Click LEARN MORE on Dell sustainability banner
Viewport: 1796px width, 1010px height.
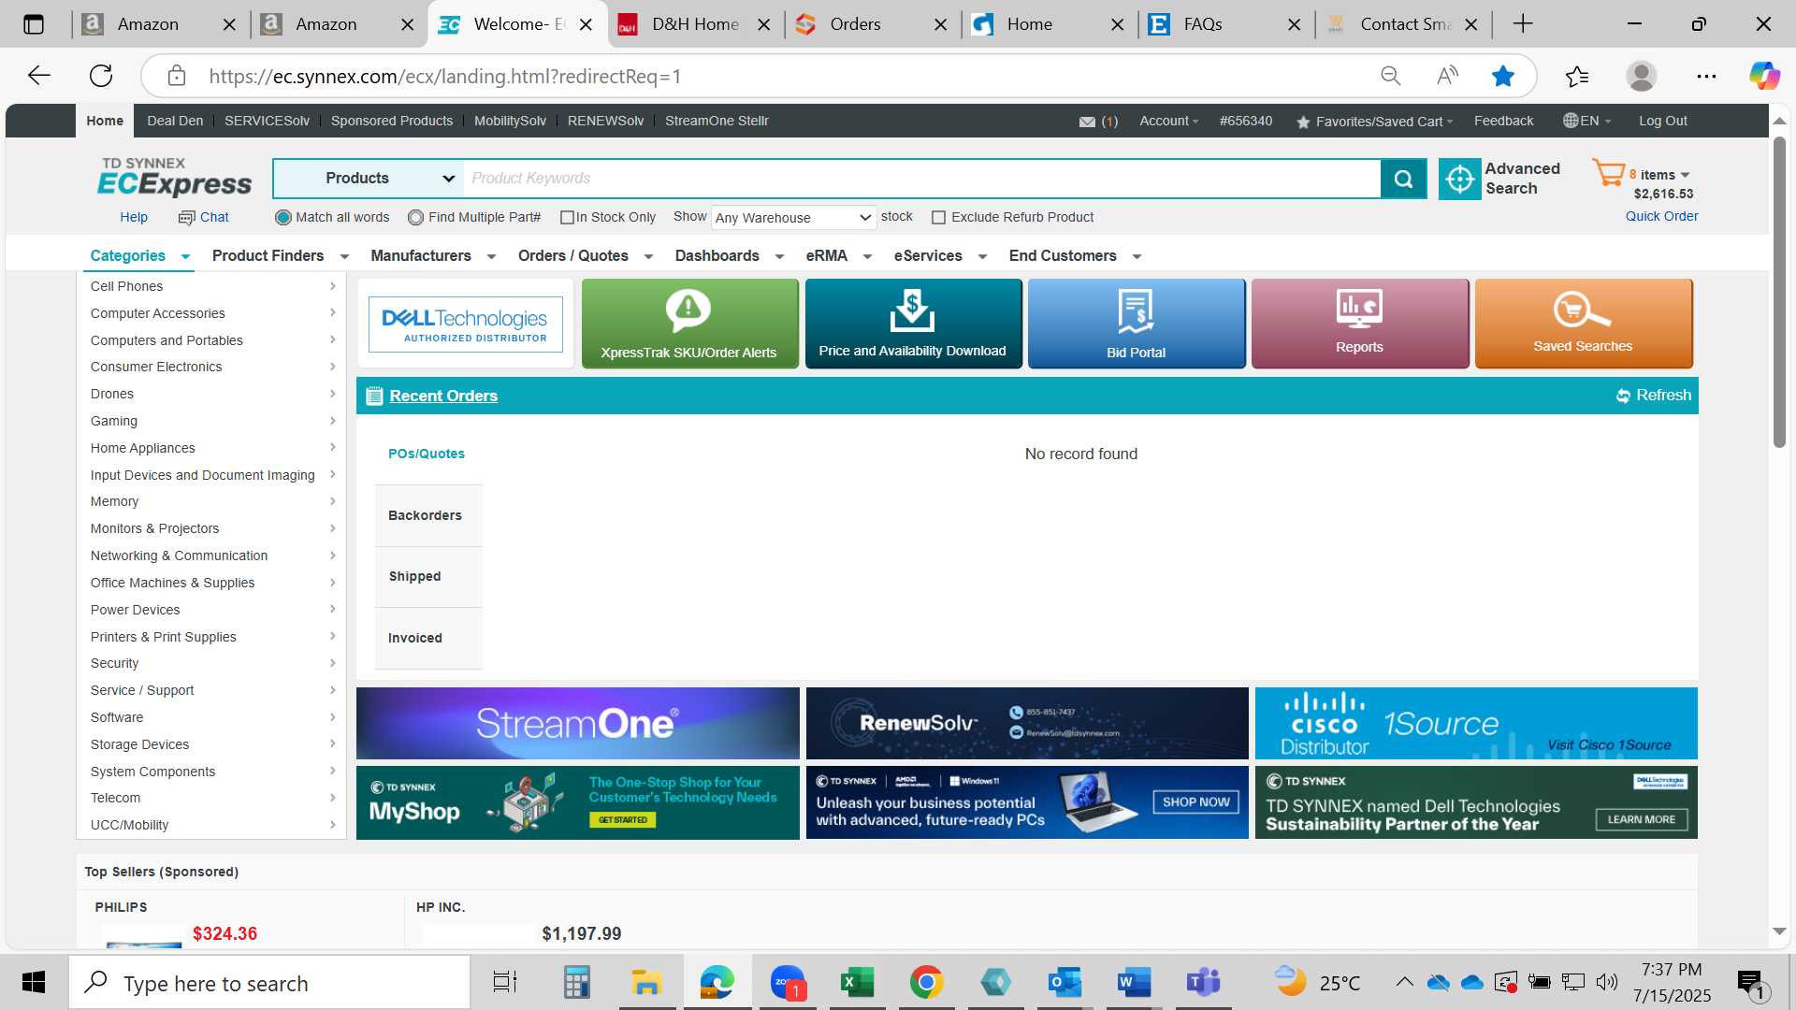tap(1642, 819)
